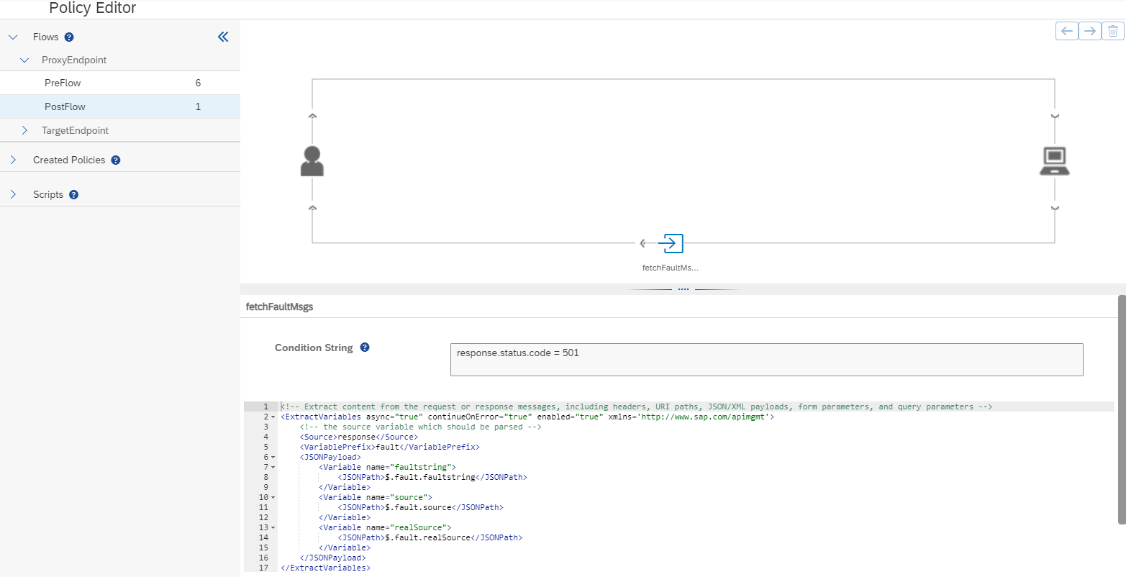Expand the Scripts section
Viewport: 1126px width, 577px height.
(13, 194)
